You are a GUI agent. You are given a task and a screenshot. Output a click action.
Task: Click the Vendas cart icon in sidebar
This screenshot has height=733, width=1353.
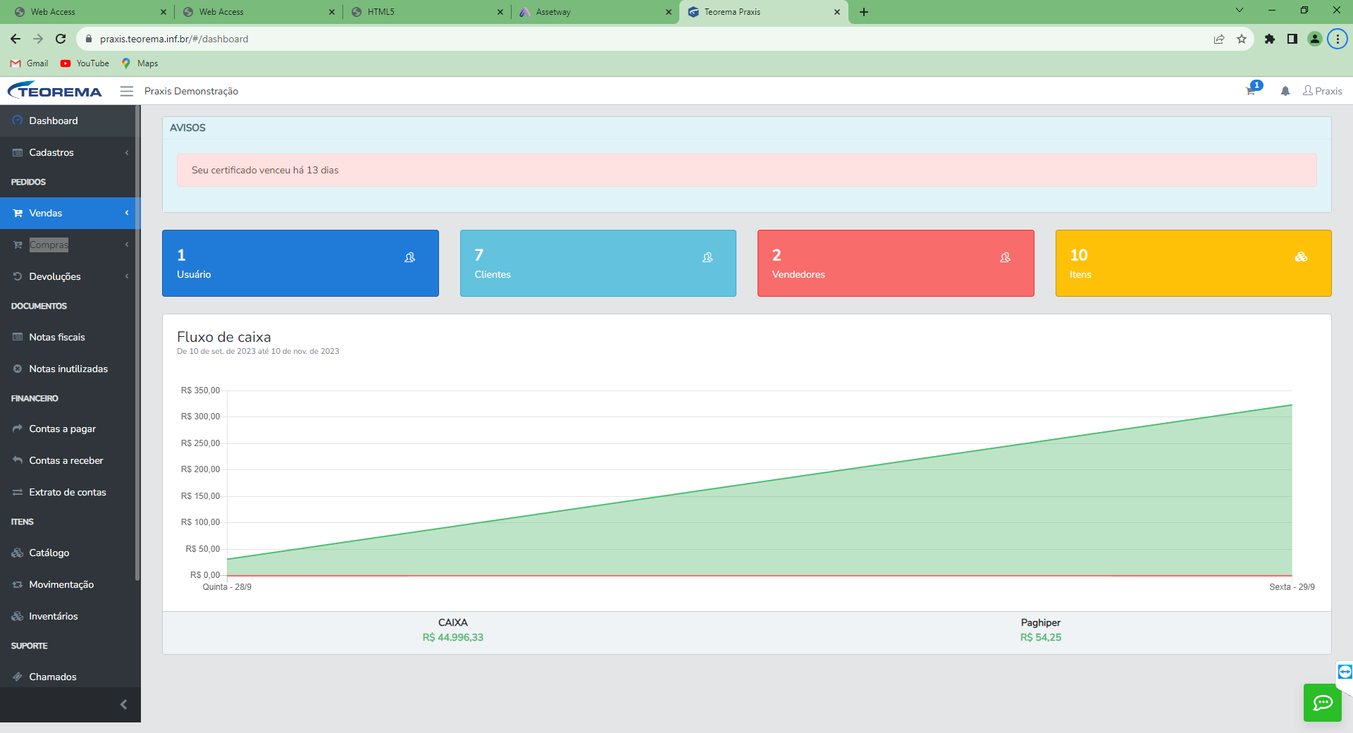(18, 213)
